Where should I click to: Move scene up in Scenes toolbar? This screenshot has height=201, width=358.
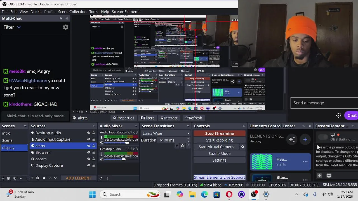tap(21, 178)
